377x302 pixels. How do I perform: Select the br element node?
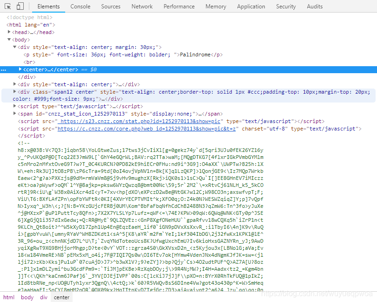coord(29,62)
